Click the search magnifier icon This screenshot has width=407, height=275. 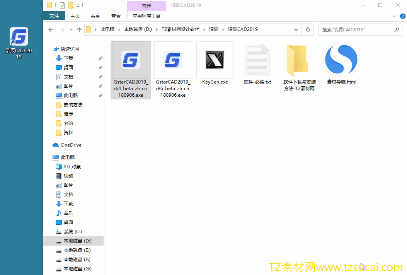tap(397, 30)
